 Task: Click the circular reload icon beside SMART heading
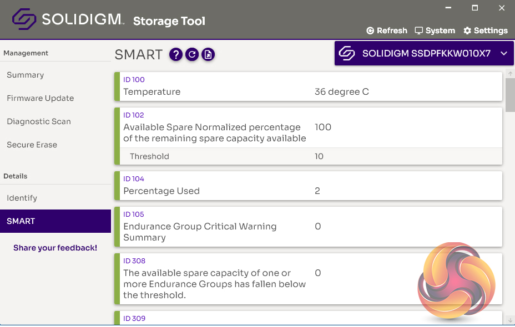point(192,54)
